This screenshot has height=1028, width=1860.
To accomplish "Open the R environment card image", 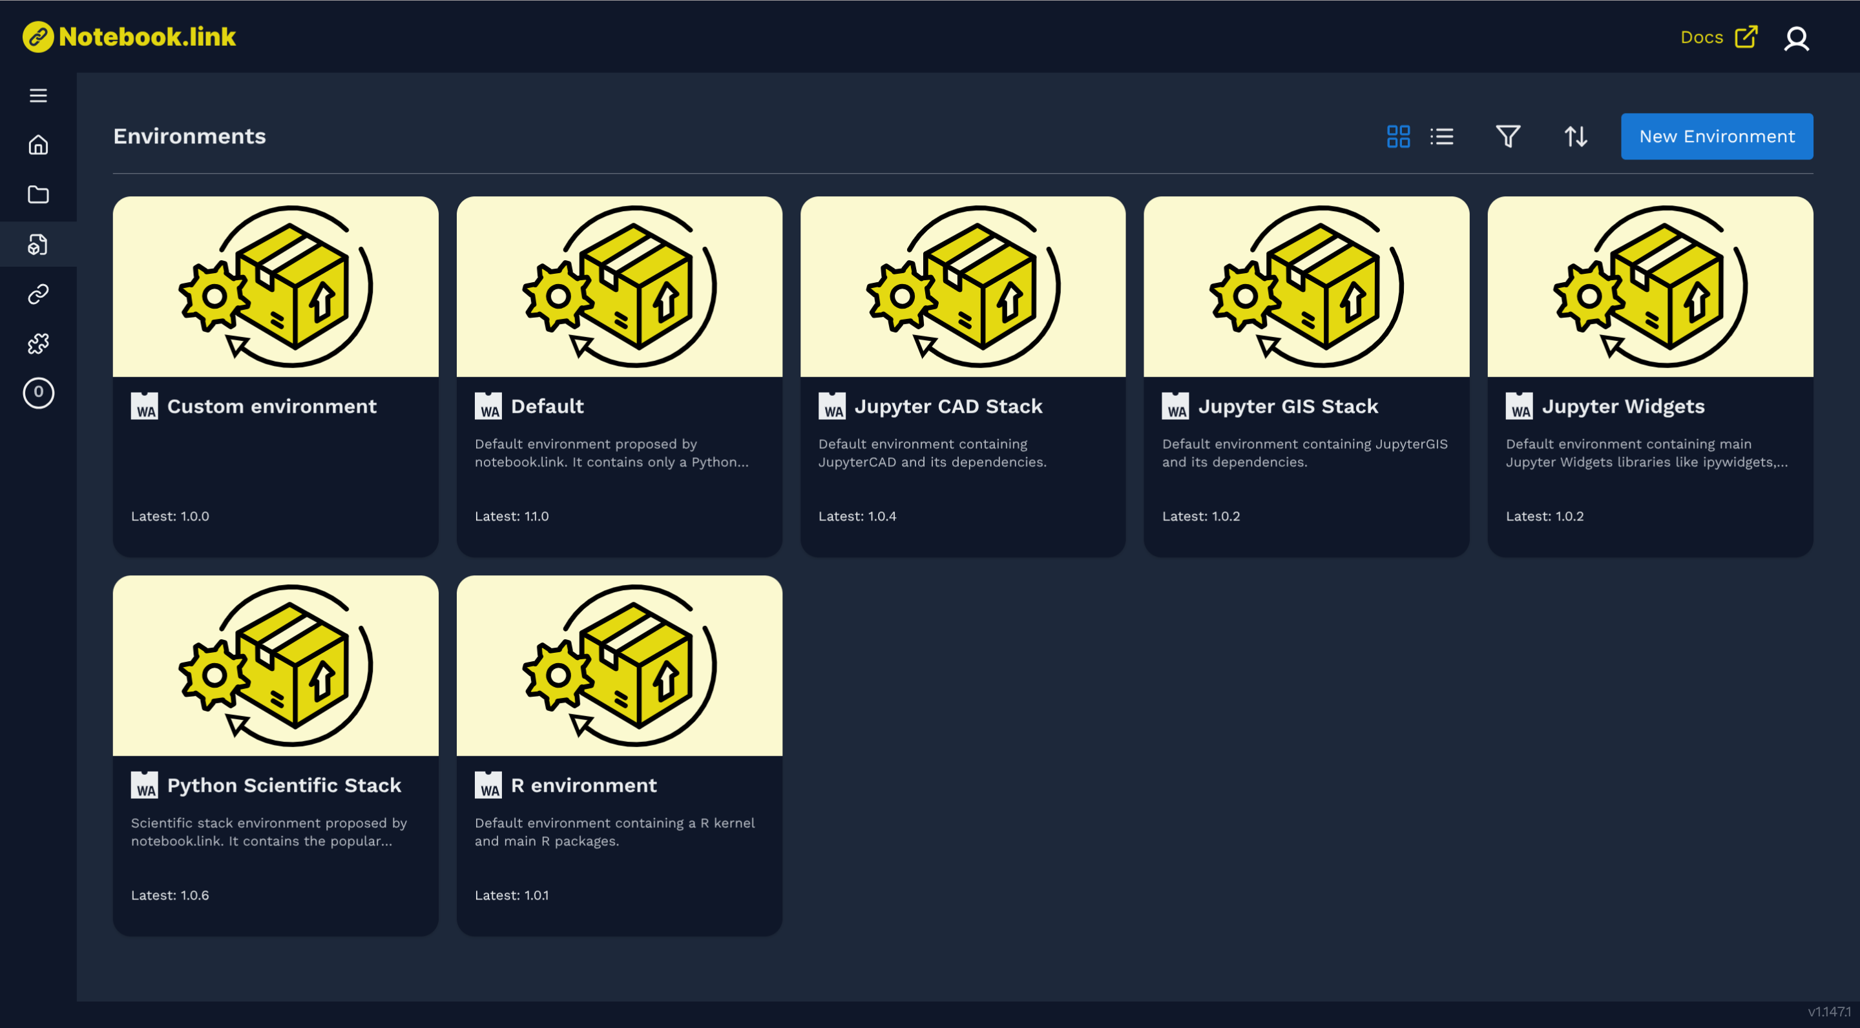I will [x=619, y=666].
